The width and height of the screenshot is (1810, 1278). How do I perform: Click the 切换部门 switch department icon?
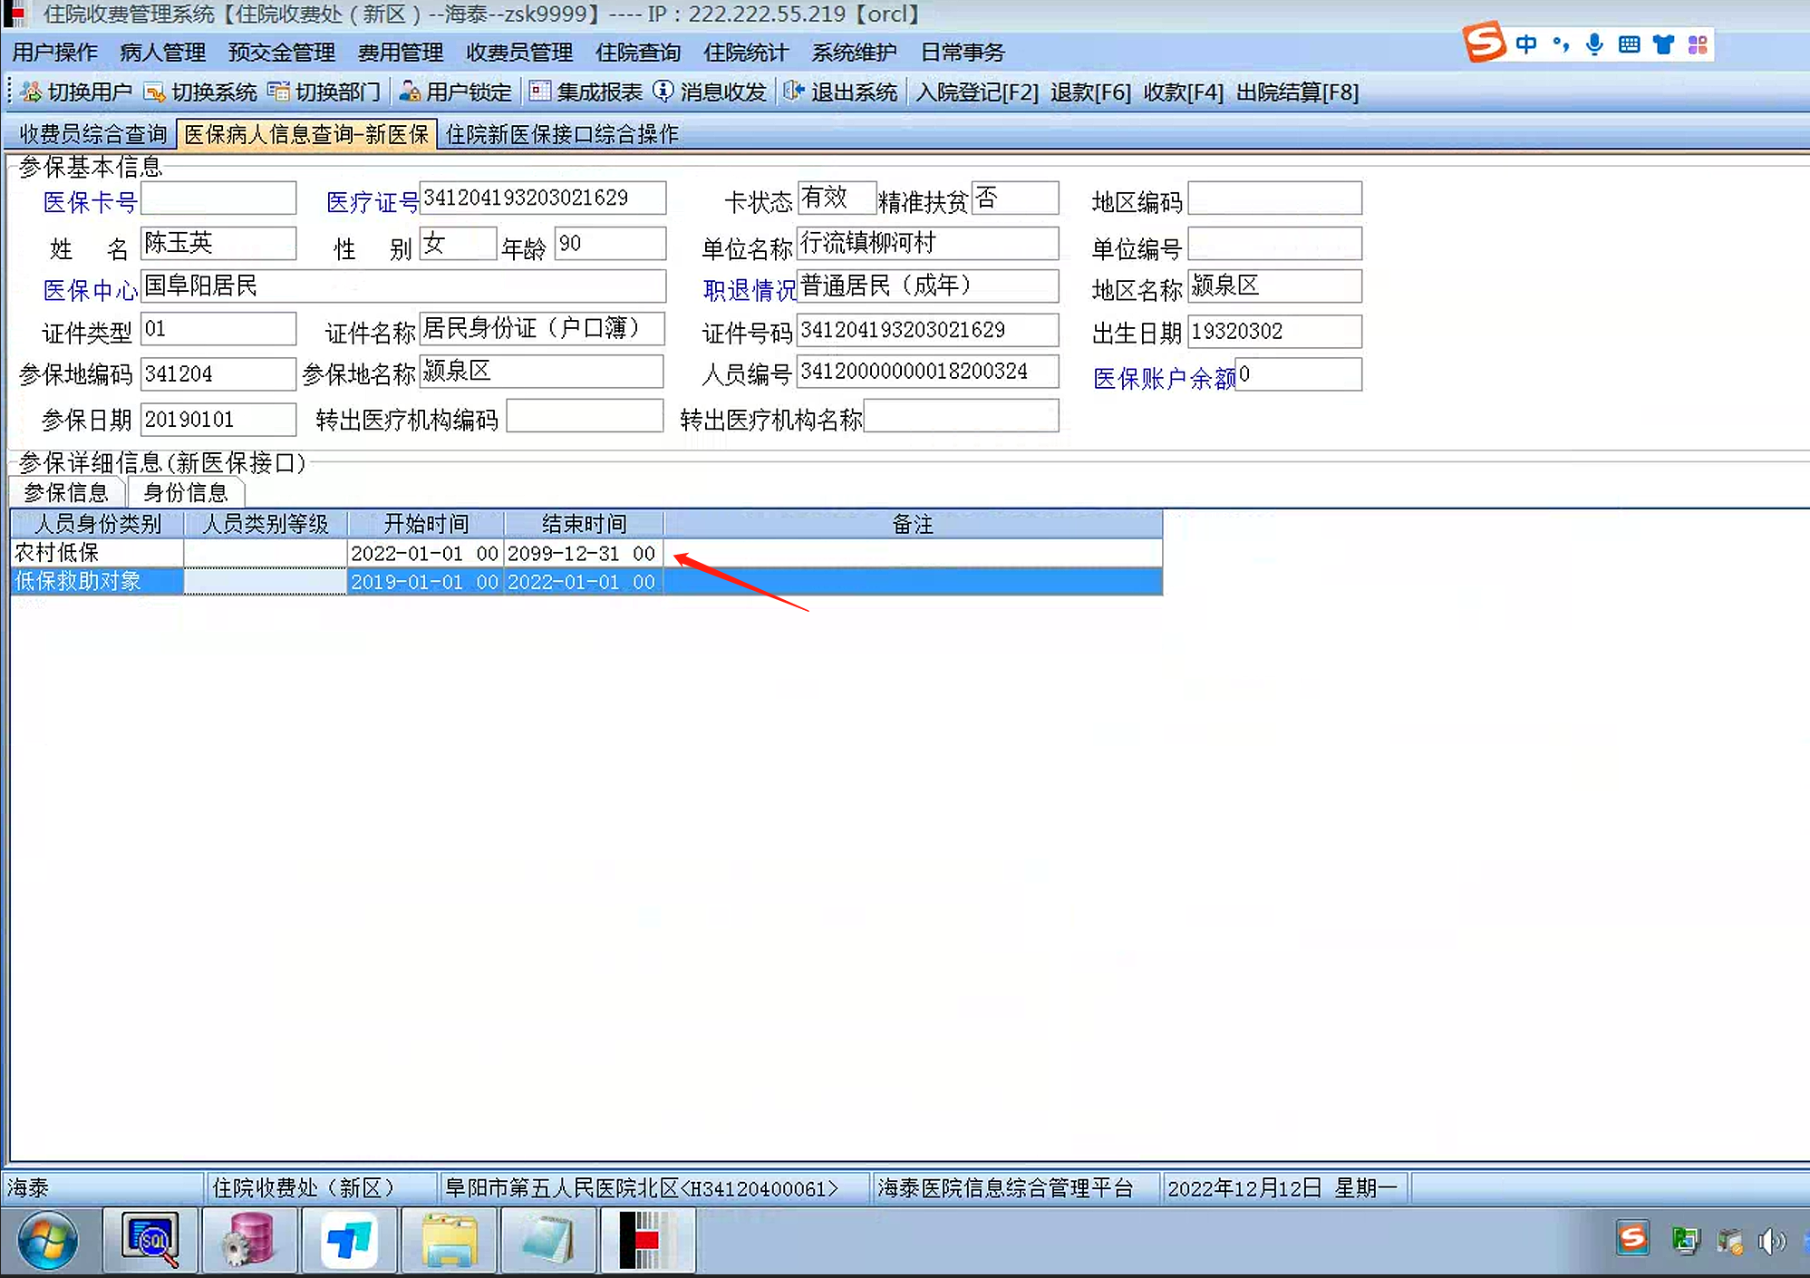279,92
